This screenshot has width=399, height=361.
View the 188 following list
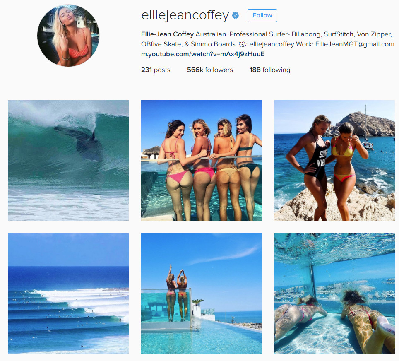coord(270,70)
